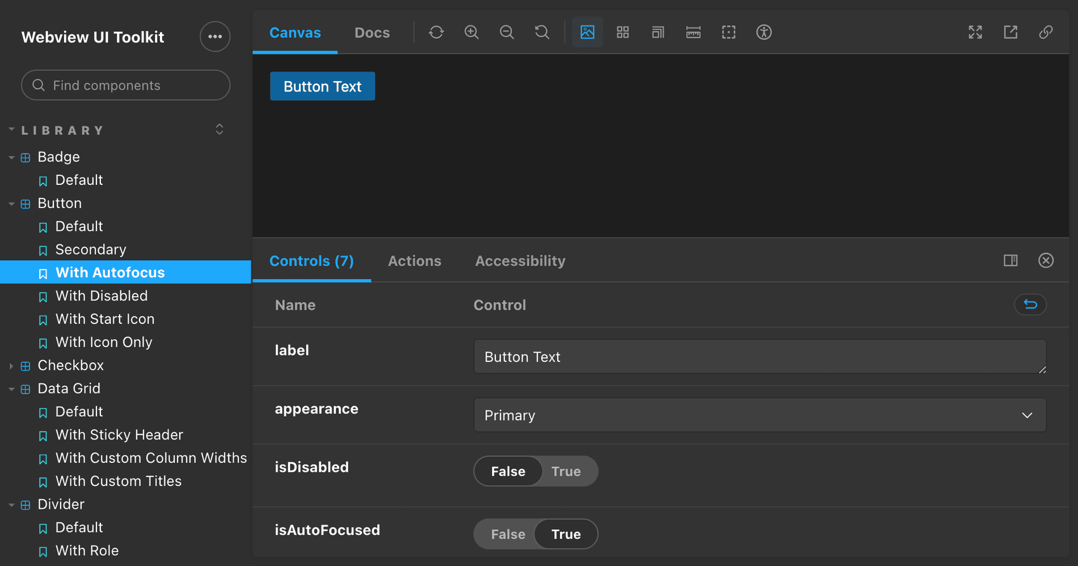Screen dimensions: 1078x566
Task: Select the With Autofocus story
Action: (125, 272)
